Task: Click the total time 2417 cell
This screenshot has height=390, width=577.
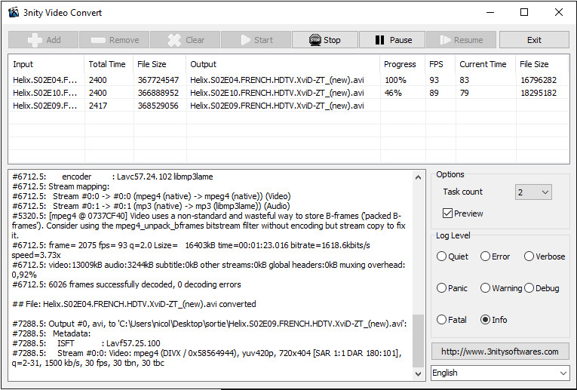Action: (98, 106)
